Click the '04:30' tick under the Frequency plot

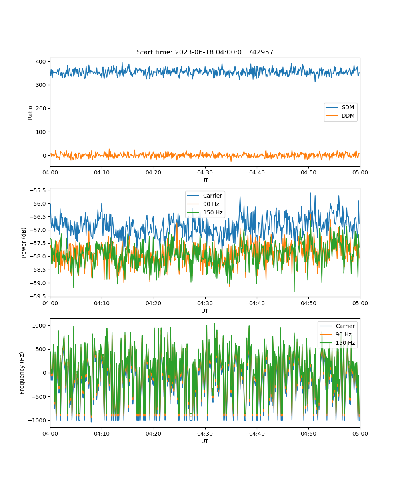pos(205,434)
